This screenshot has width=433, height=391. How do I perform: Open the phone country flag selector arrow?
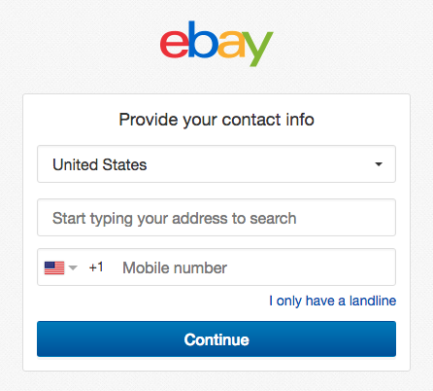[x=73, y=267]
